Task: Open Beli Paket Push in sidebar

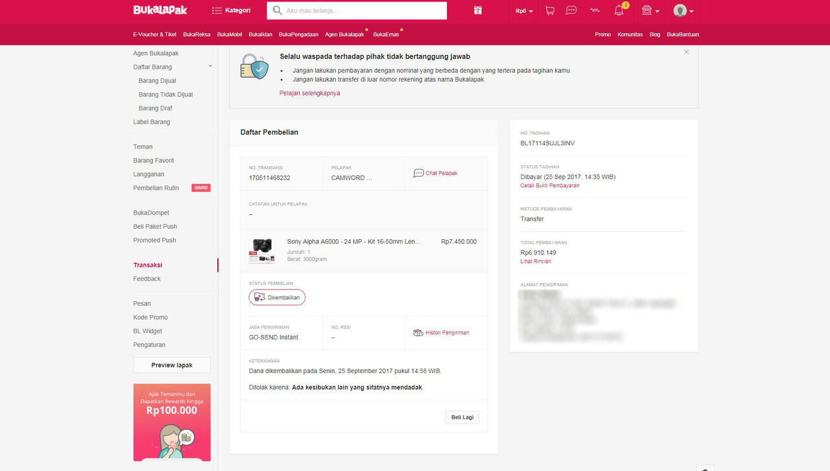Action: (x=155, y=226)
